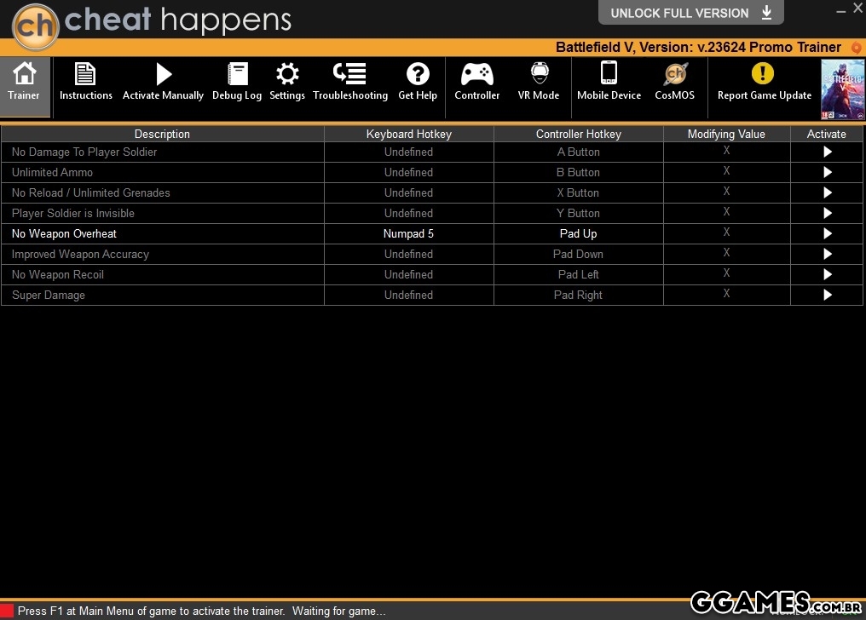866x620 pixels.
Task: Open the Debug Log notebook icon
Action: click(x=237, y=76)
